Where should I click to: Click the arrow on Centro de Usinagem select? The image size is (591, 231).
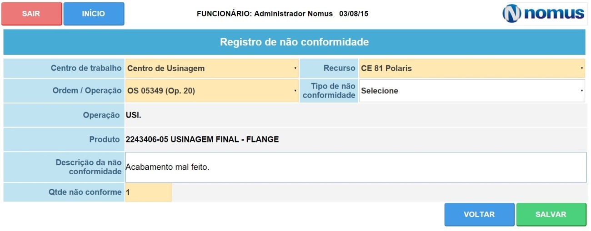point(295,69)
